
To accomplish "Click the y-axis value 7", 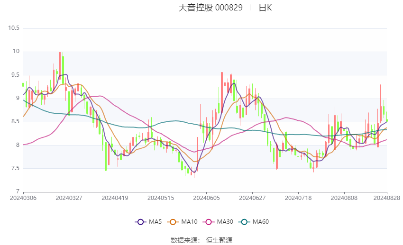I will (18, 191).
